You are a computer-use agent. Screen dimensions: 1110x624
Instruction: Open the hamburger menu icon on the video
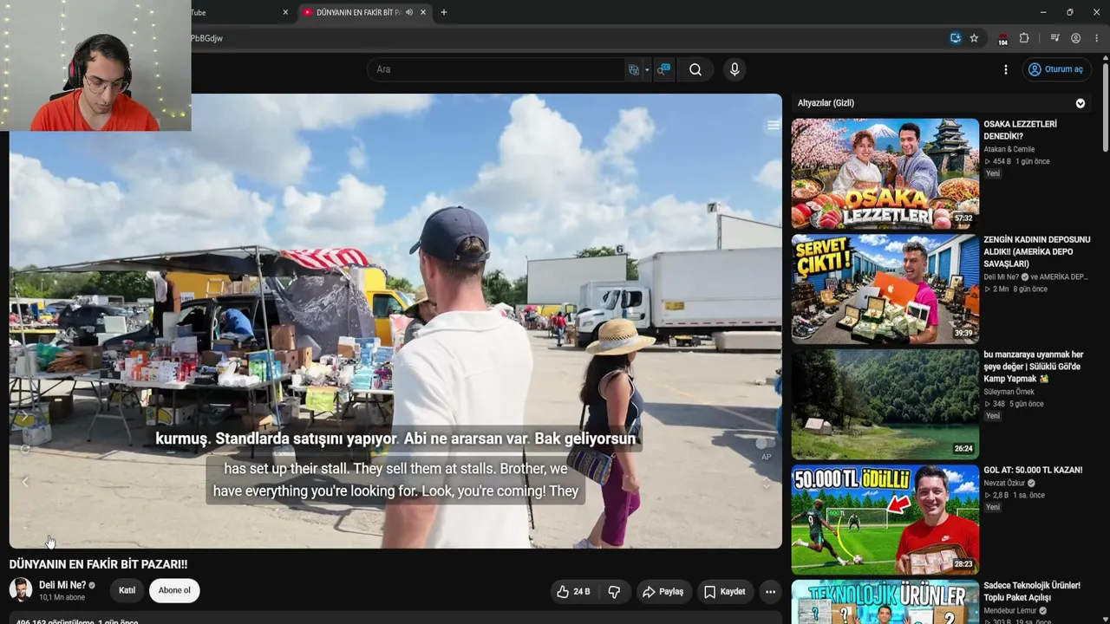773,126
